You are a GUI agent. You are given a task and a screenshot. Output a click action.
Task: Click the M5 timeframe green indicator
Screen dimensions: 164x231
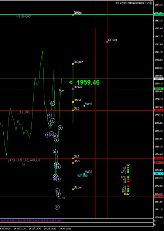point(128,170)
